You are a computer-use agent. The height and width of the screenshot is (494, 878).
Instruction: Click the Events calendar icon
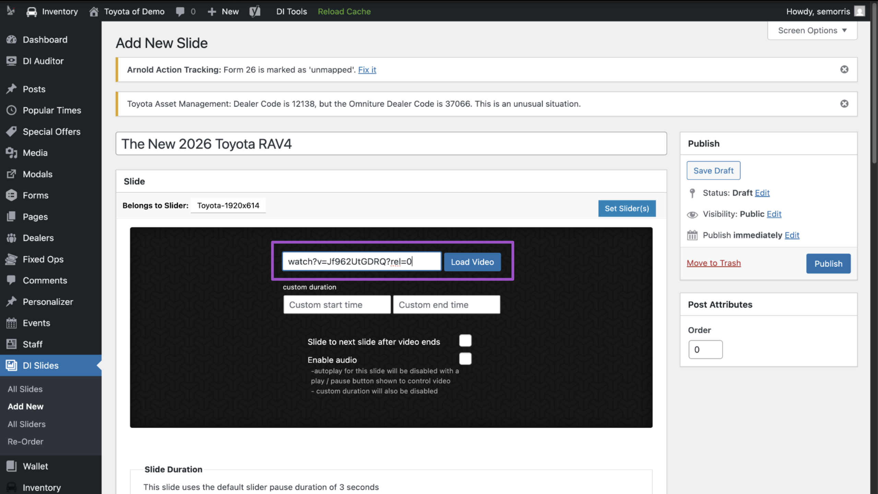(11, 323)
